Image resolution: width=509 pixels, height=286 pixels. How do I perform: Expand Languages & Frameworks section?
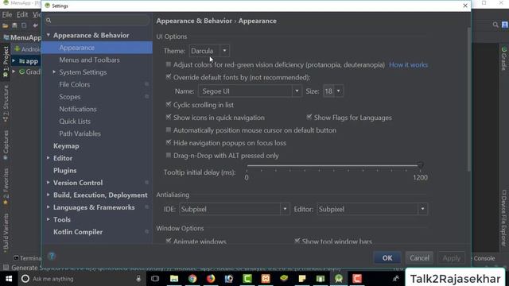coord(48,207)
